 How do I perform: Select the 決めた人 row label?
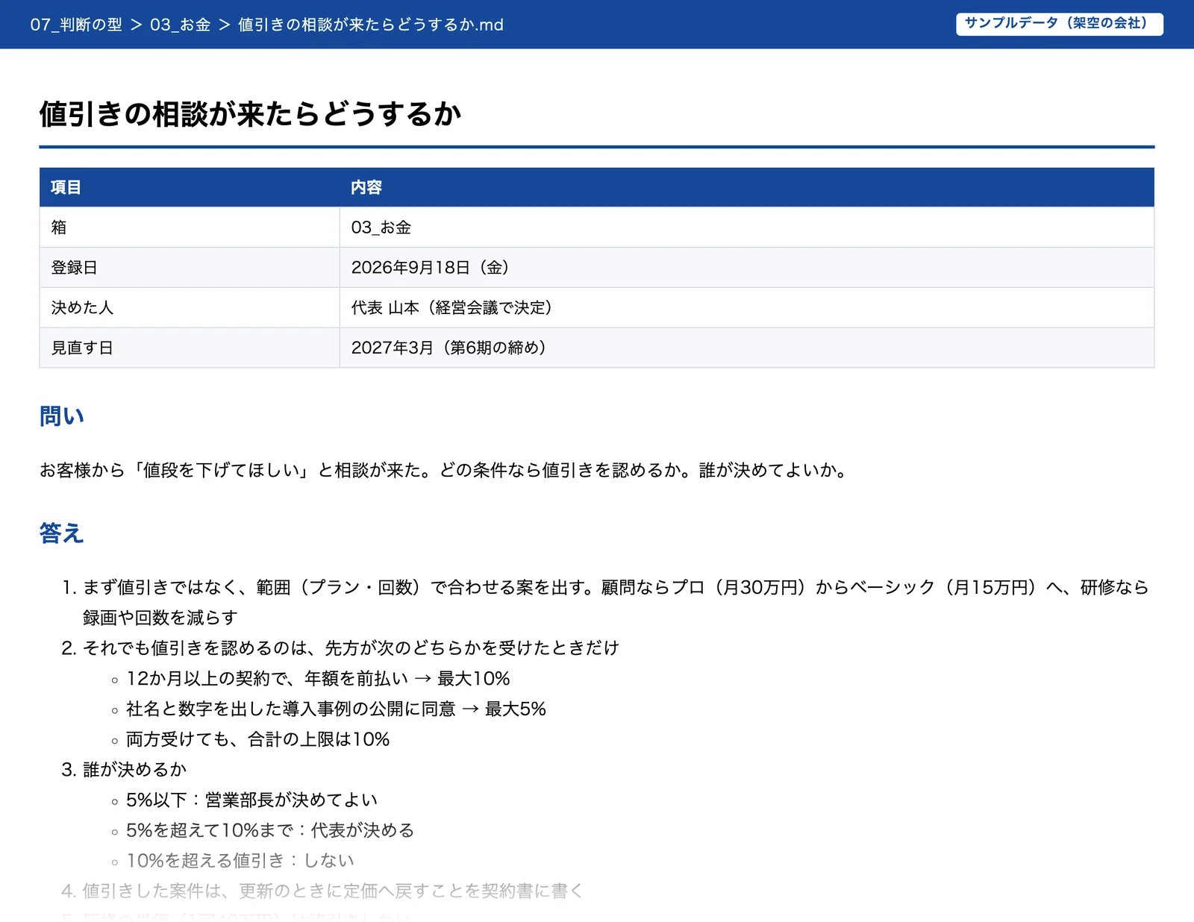point(82,308)
